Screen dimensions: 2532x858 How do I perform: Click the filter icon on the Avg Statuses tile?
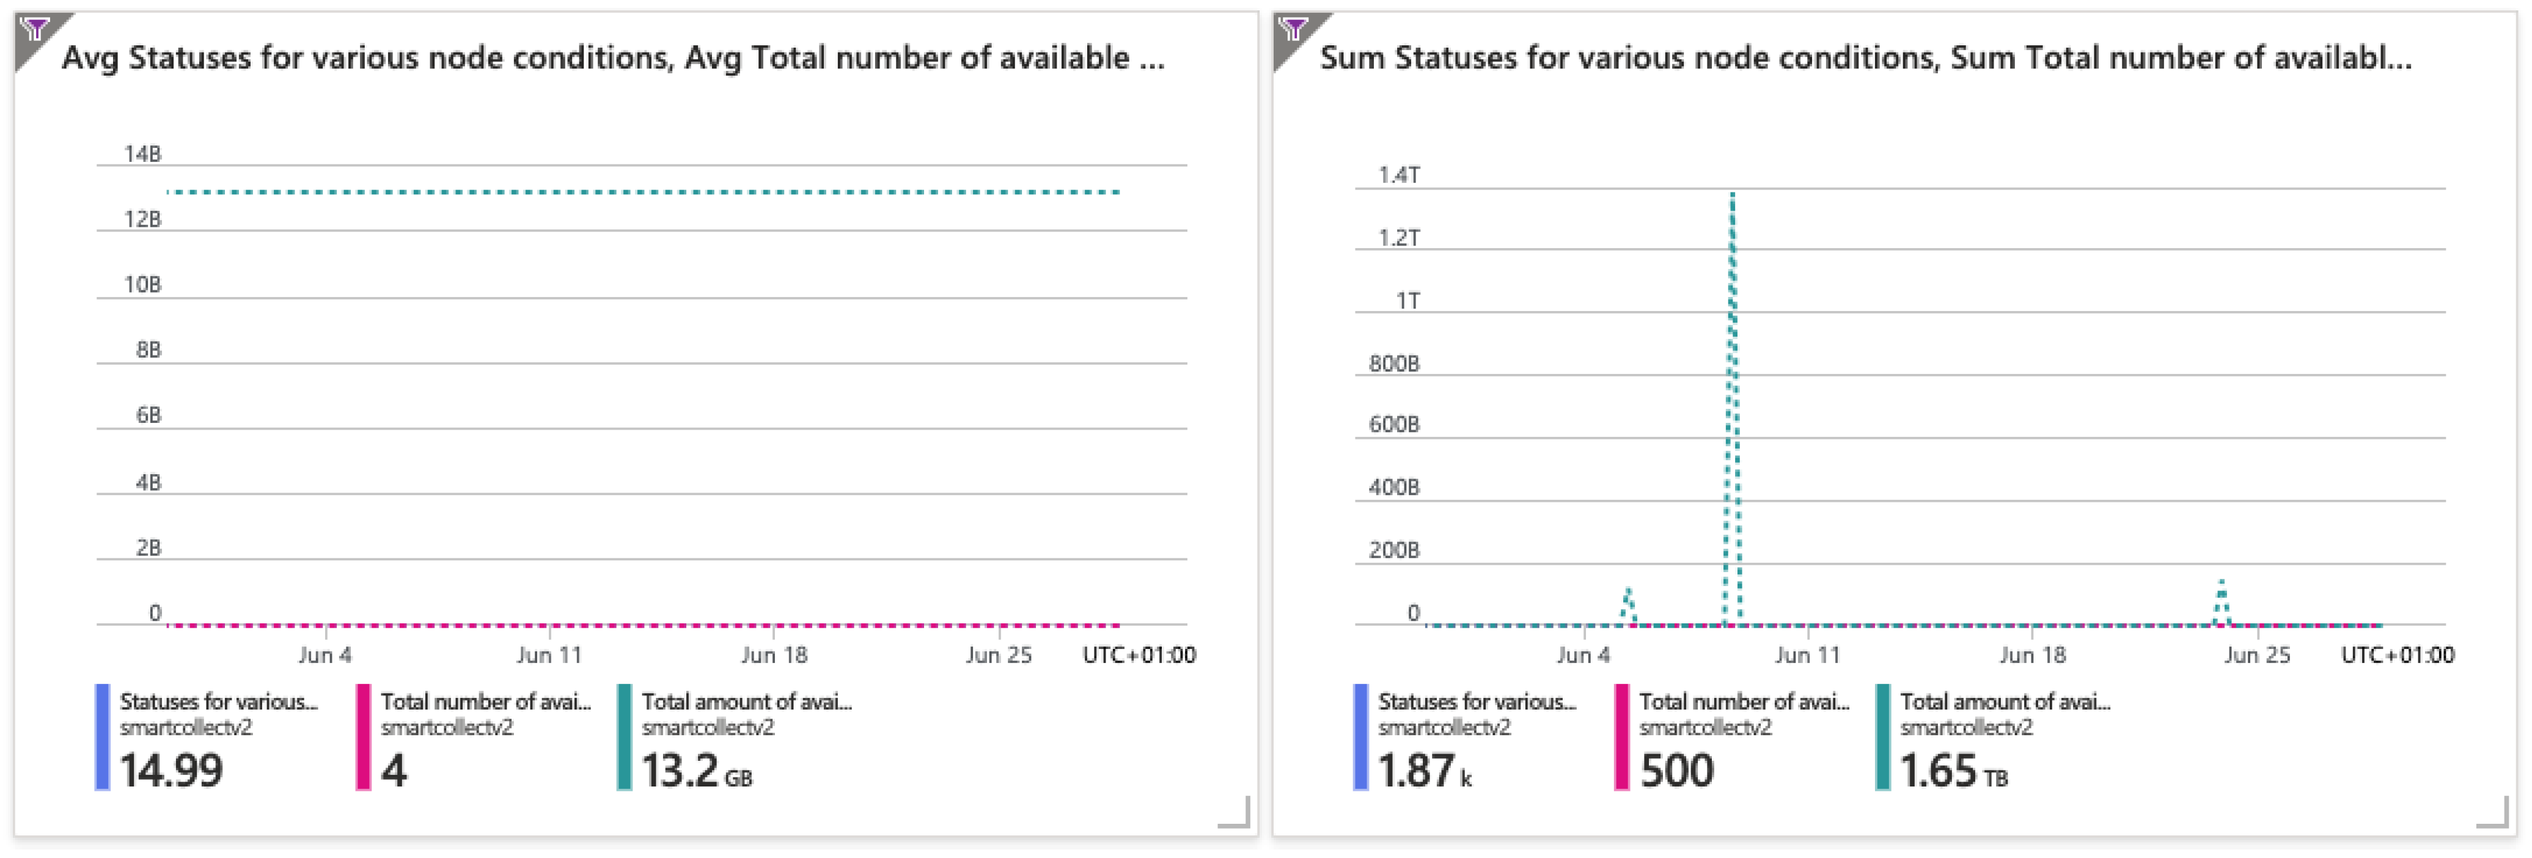click(x=34, y=29)
